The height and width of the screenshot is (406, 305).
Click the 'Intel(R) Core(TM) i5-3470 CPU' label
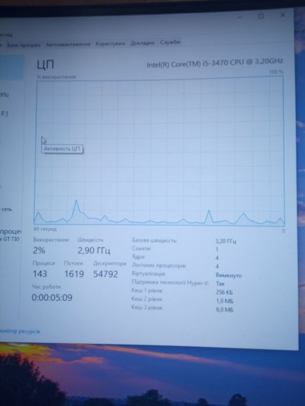click(x=214, y=63)
